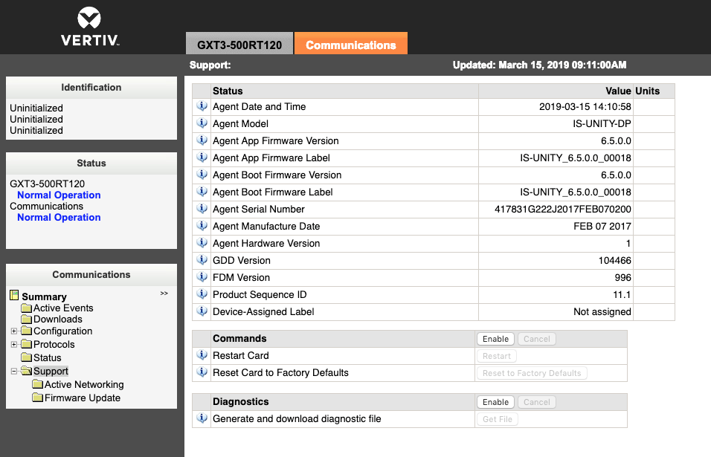Select Downloads in the navigation tree
711x457 pixels.
point(57,320)
